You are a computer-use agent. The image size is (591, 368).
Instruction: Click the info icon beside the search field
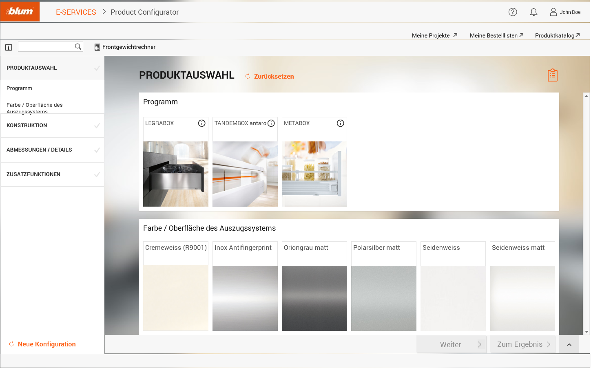tap(9, 47)
